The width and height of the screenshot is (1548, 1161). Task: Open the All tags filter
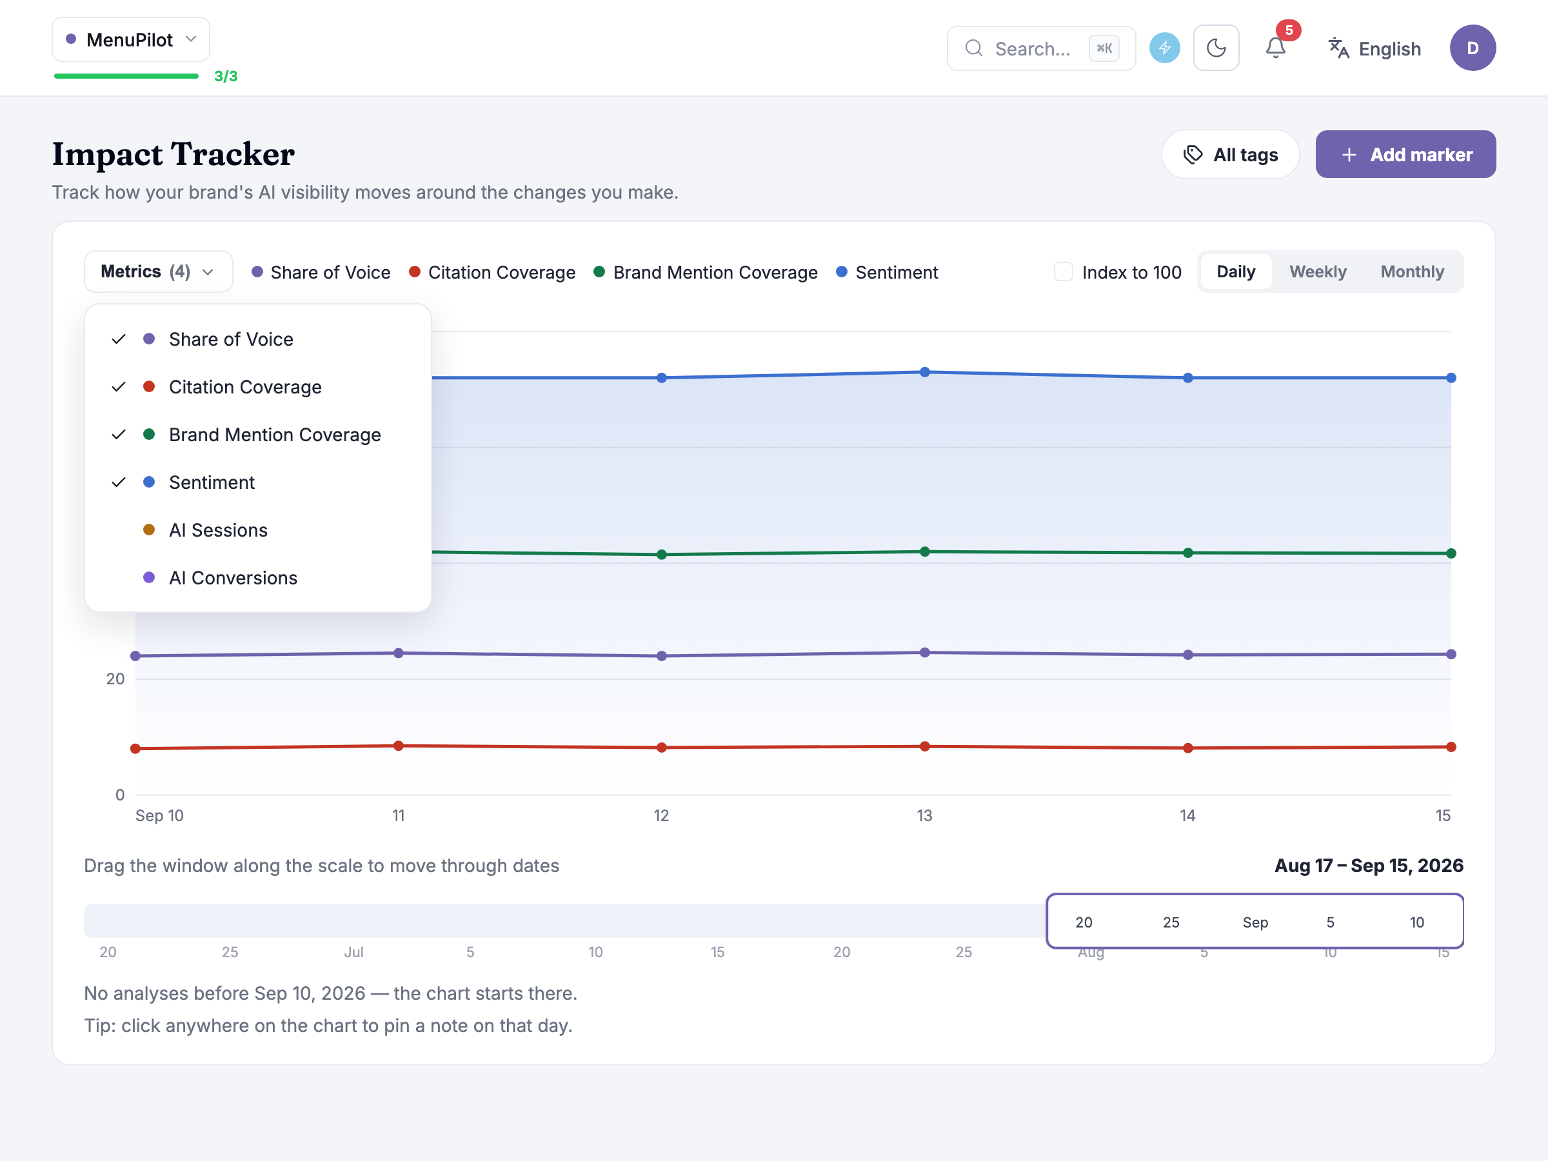coord(1229,155)
